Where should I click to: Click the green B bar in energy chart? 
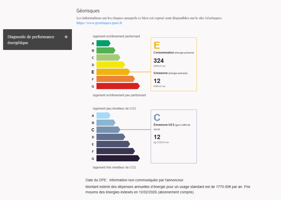[x=106, y=51]
